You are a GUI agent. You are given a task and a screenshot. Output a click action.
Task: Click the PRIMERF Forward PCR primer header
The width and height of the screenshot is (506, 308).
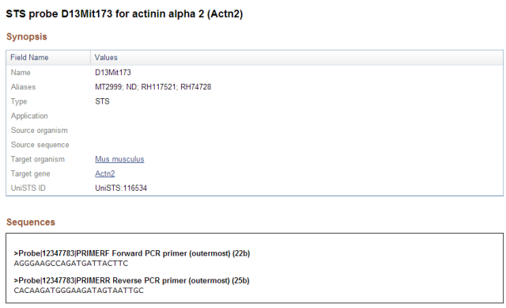[132, 253]
